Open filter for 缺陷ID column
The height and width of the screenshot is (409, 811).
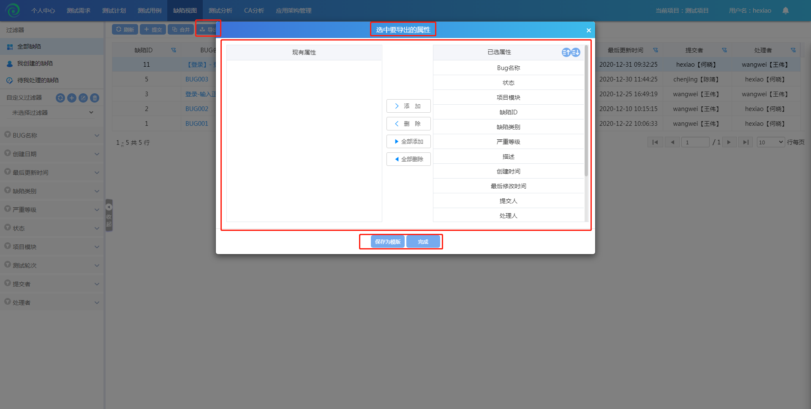pos(174,50)
